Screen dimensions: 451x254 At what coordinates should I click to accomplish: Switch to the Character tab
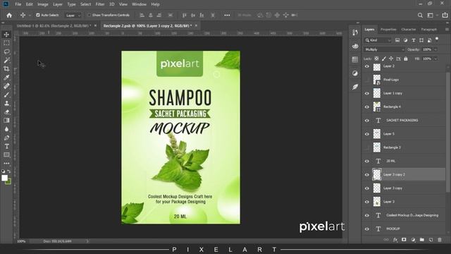[409, 30]
